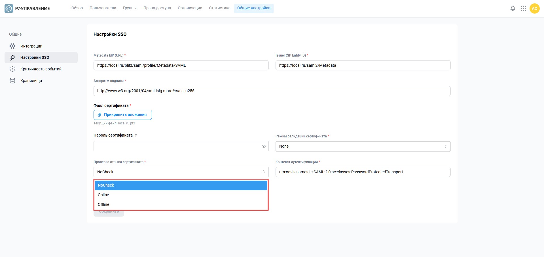This screenshot has width=544, height=257.
Task: Open Интеграции in the sidebar
Action: coord(41,46)
